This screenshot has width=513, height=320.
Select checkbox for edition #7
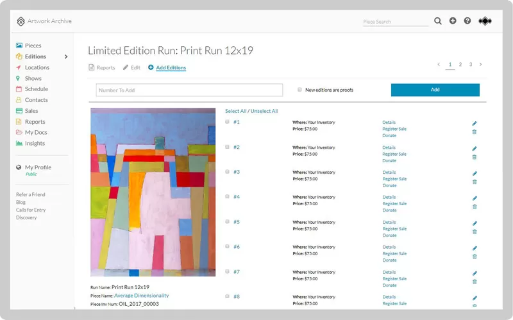pyautogui.click(x=227, y=271)
